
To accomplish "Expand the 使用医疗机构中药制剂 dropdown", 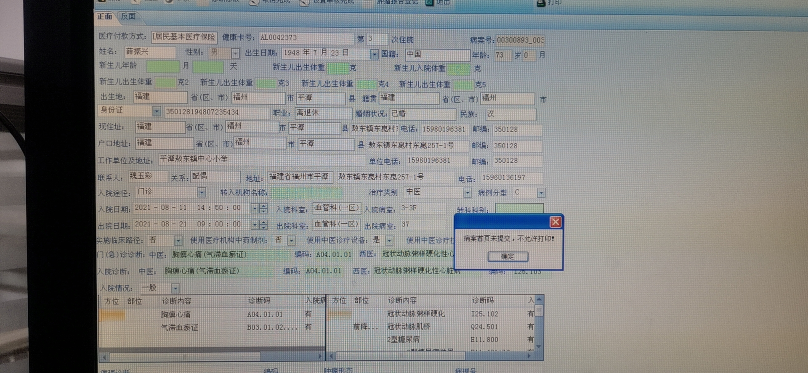I will click(291, 241).
